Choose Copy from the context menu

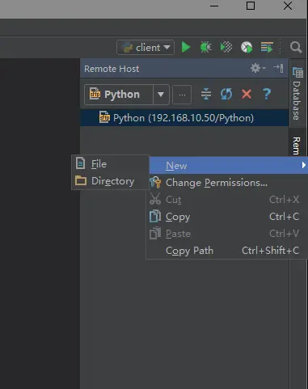228,217
